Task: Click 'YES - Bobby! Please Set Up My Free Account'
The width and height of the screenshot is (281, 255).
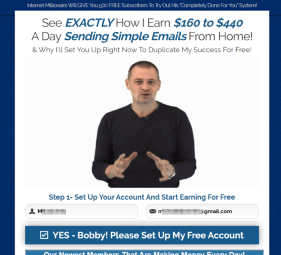Action: click(x=142, y=235)
